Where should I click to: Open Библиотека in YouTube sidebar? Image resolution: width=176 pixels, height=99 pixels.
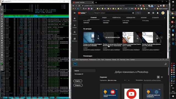(x=75, y=40)
